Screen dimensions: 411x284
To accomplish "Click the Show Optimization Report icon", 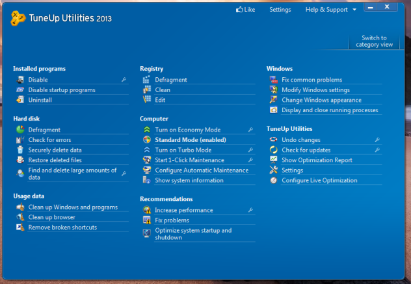I will [x=273, y=160].
